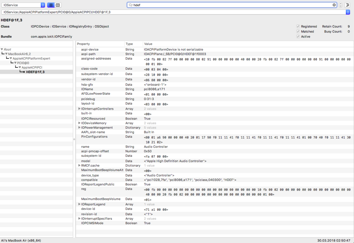Select HDEF@1F,3 in the tree
354x243 pixels.
(x=35, y=72)
